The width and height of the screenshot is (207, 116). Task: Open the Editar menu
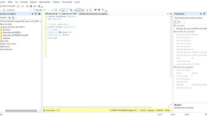coord(10,2)
